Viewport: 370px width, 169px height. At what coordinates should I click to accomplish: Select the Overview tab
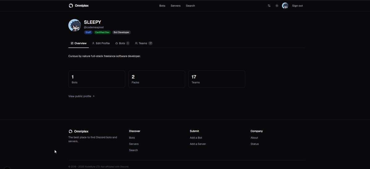[x=79, y=43]
